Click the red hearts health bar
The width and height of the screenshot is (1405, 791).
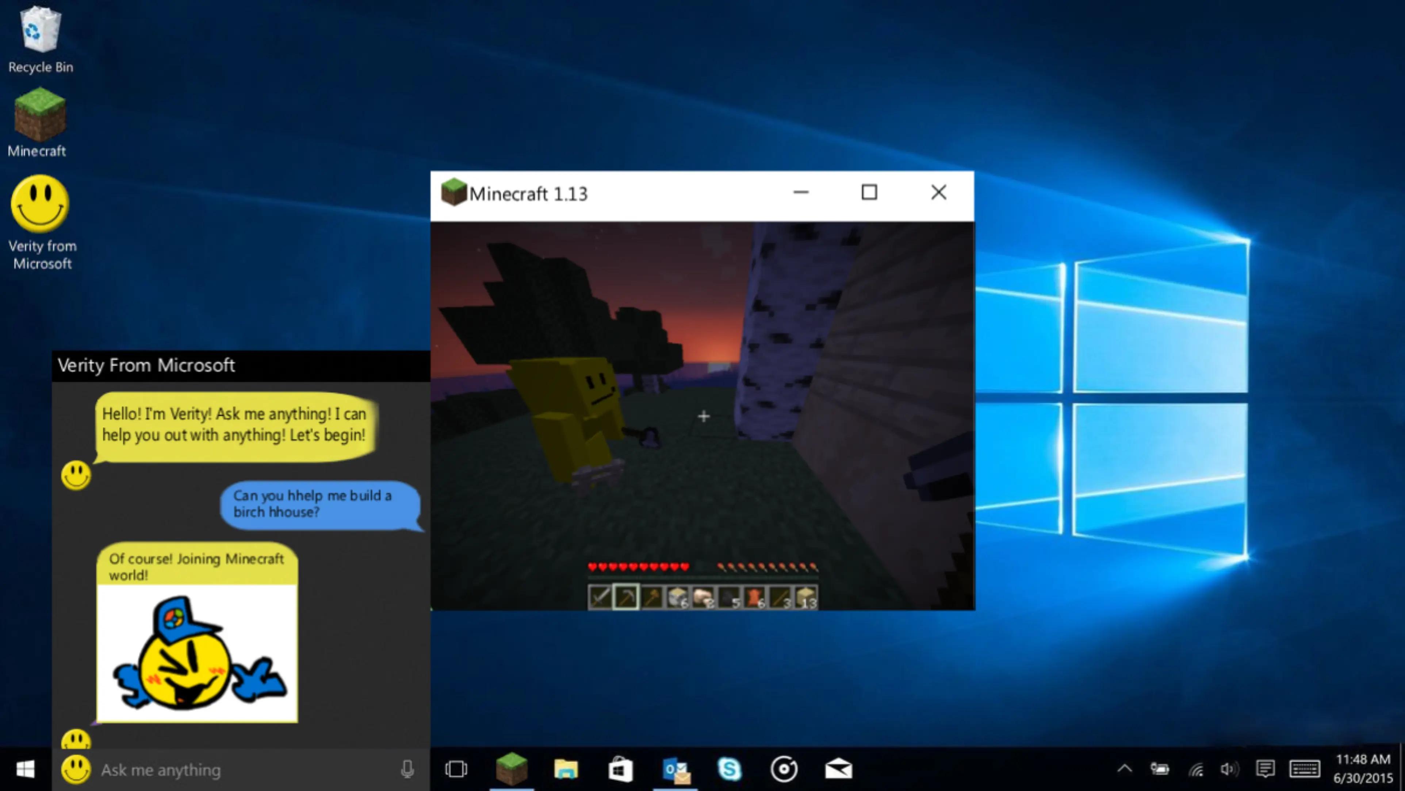638,567
